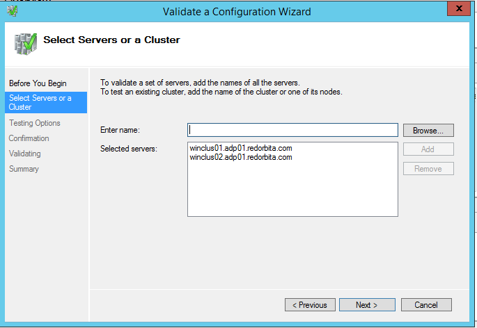This screenshot has height=328, width=477.
Task: Select winclus01.adp01.redorbita.com in the server list
Action: point(240,148)
